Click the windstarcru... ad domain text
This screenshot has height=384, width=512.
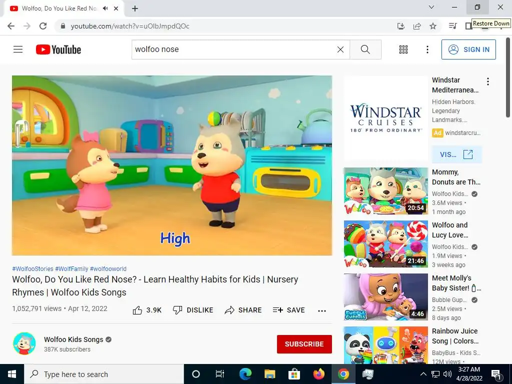[x=462, y=132]
